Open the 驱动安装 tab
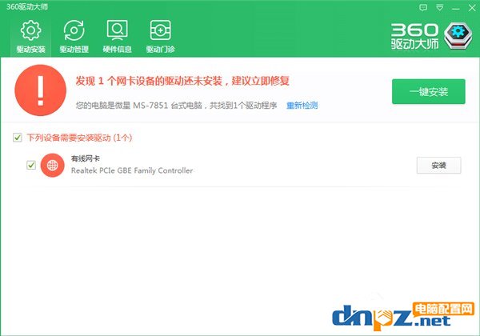This screenshot has width=480, height=336. [x=30, y=37]
